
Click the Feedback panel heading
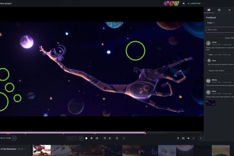pyautogui.click(x=211, y=18)
